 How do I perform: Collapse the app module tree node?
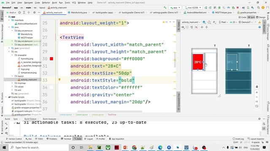point(6,17)
